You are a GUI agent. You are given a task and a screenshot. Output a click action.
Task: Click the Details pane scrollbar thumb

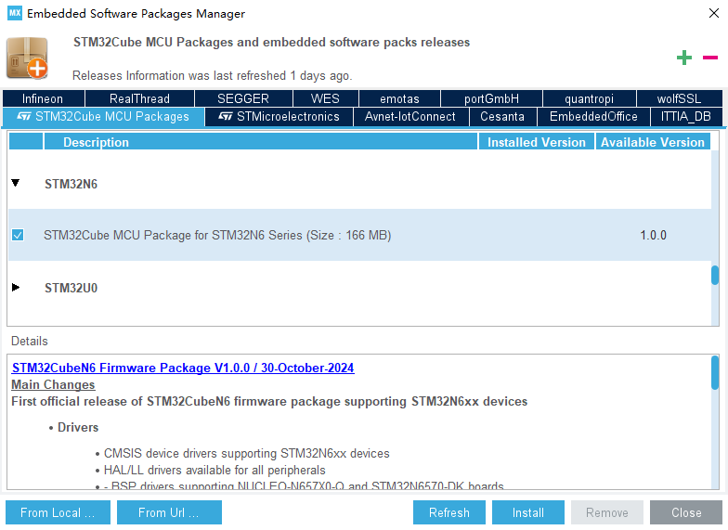pyautogui.click(x=715, y=373)
